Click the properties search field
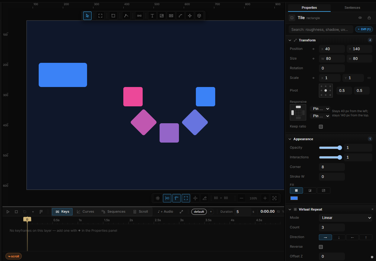This screenshot has width=376, height=261. pyautogui.click(x=321, y=29)
